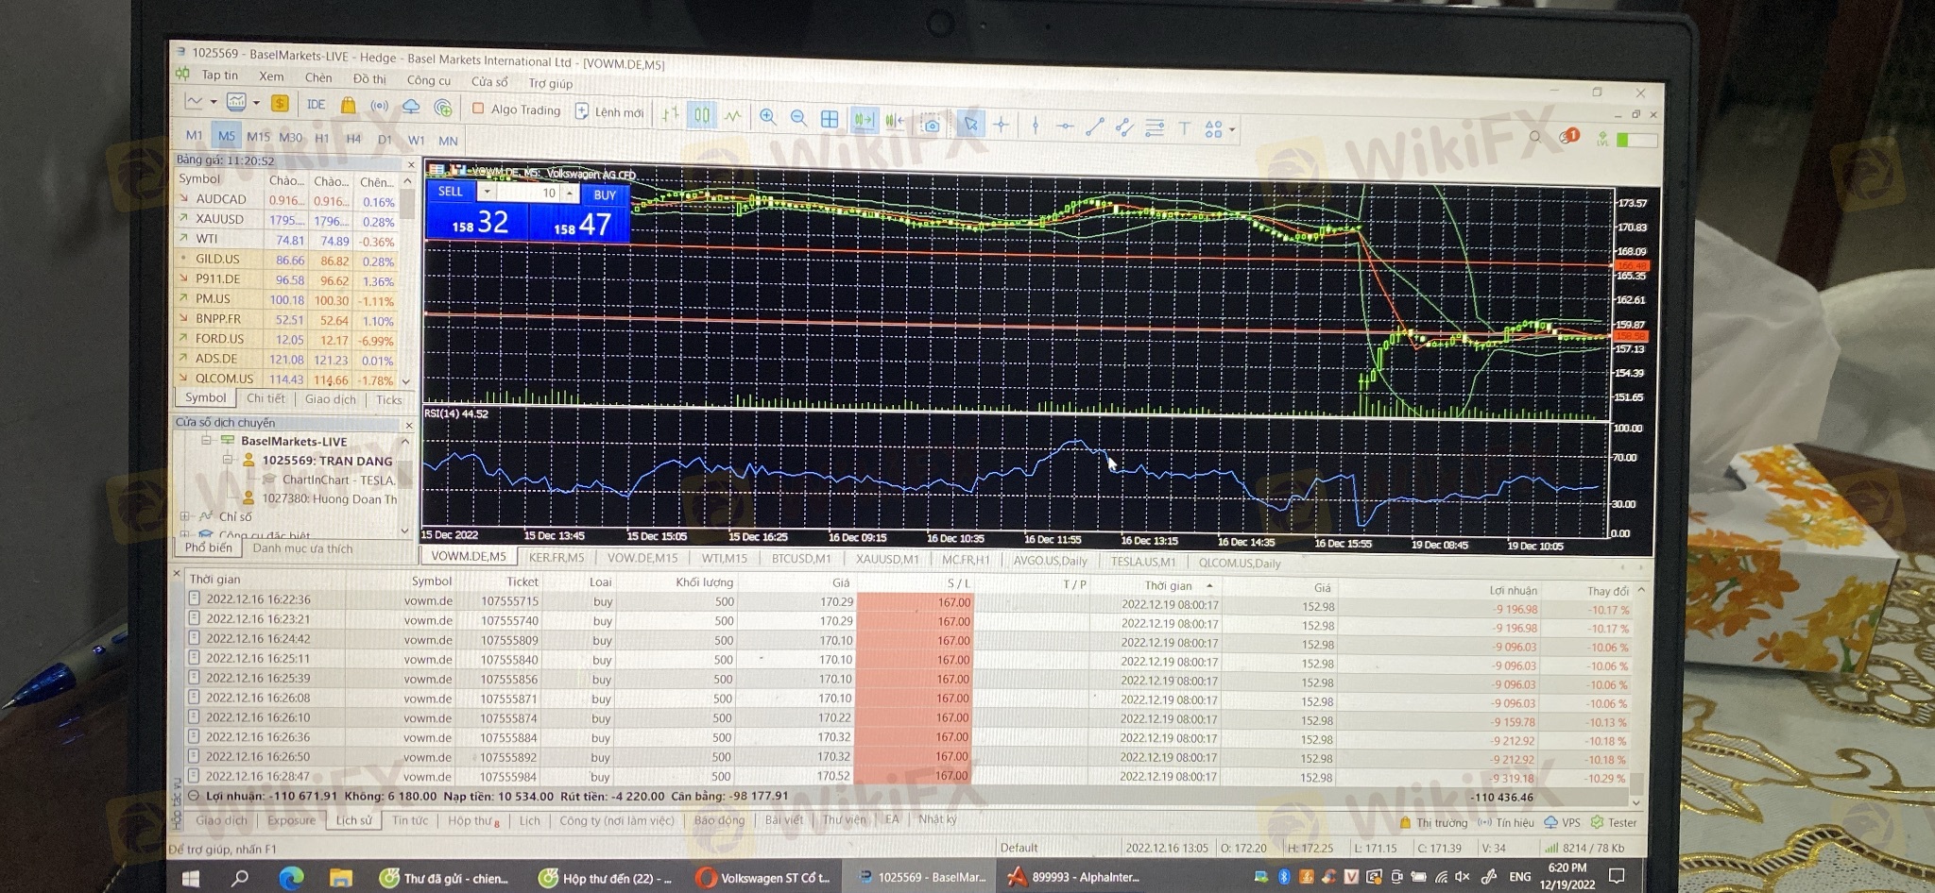The height and width of the screenshot is (893, 1935).
Task: Open the Tập tin menu
Action: pos(219,75)
